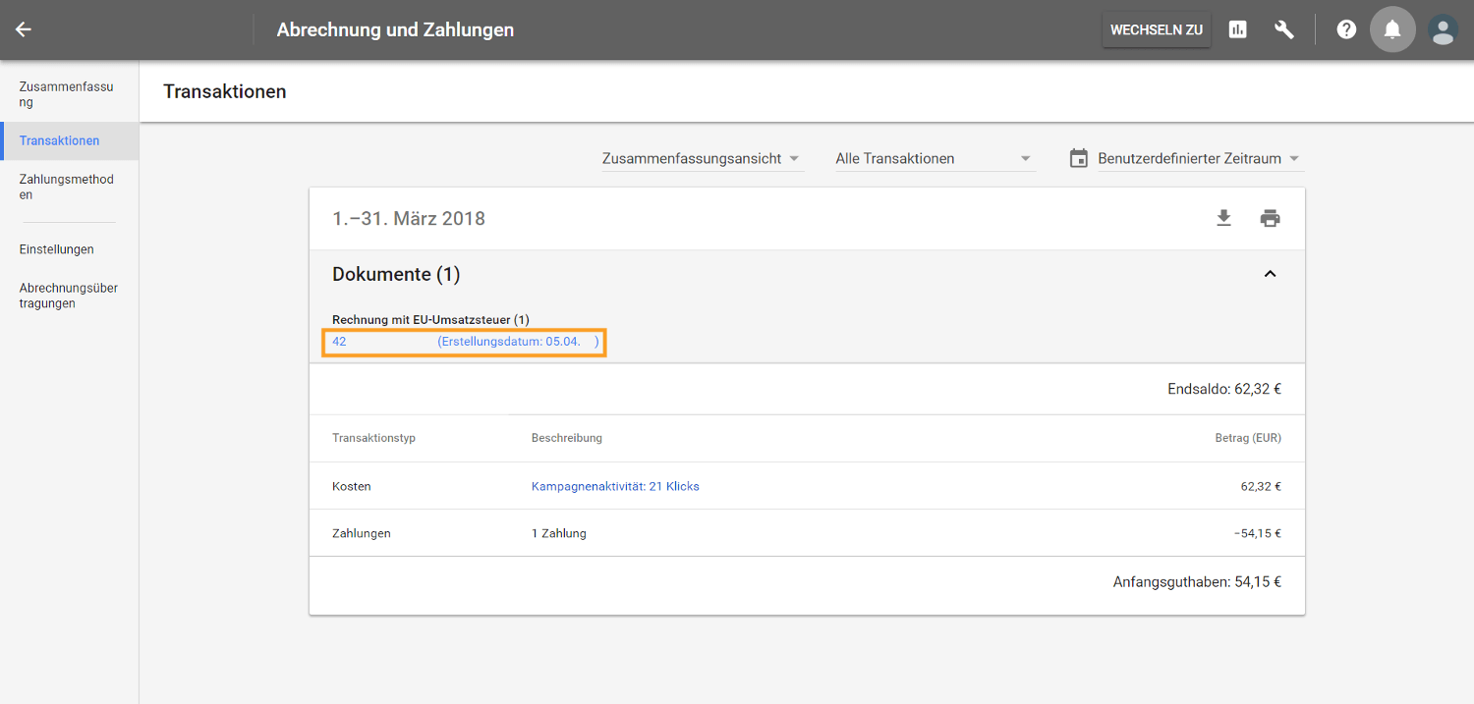The width and height of the screenshot is (1474, 704).
Task: Click the Kampagnenaktivität: 21 Klicks link
Action: (x=615, y=485)
